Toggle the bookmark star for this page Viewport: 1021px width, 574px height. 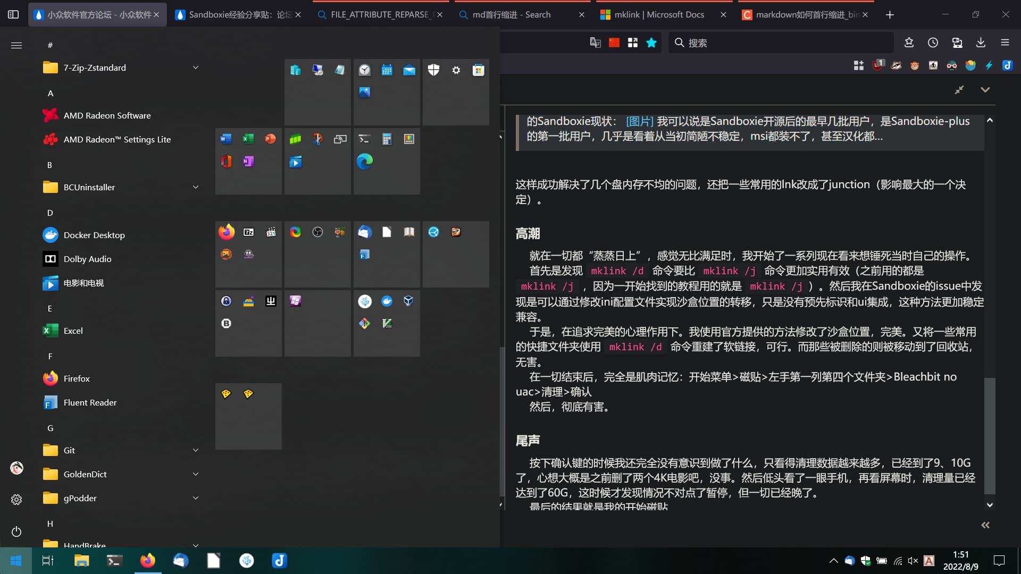(651, 43)
